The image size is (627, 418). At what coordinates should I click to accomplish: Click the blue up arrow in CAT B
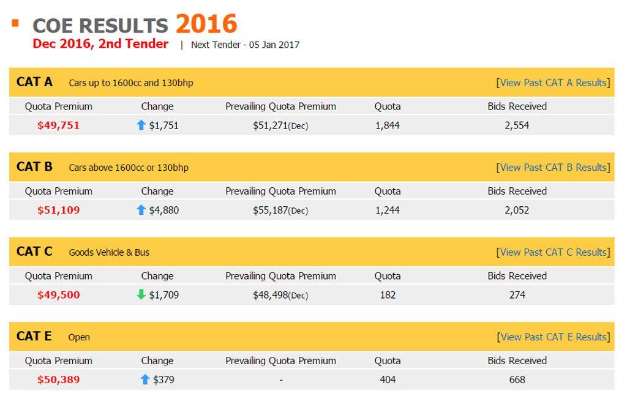[x=141, y=210]
